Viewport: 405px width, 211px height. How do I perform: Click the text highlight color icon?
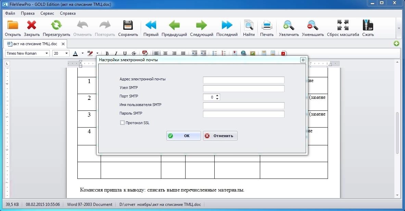(x=90, y=53)
